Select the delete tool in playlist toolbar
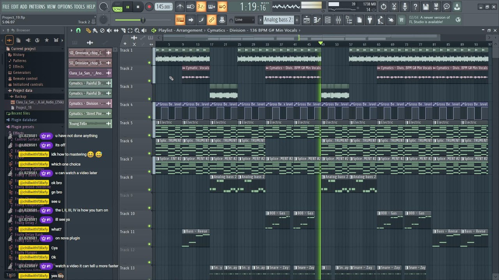The width and height of the screenshot is (499, 280). click(102, 30)
